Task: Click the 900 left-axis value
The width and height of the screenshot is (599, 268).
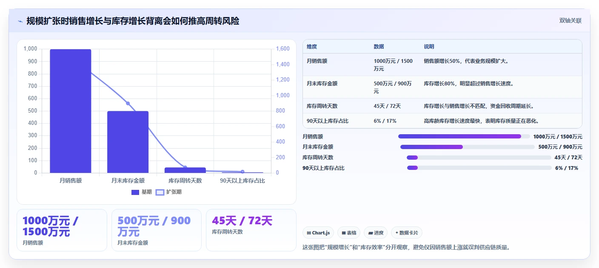Action: coord(32,62)
